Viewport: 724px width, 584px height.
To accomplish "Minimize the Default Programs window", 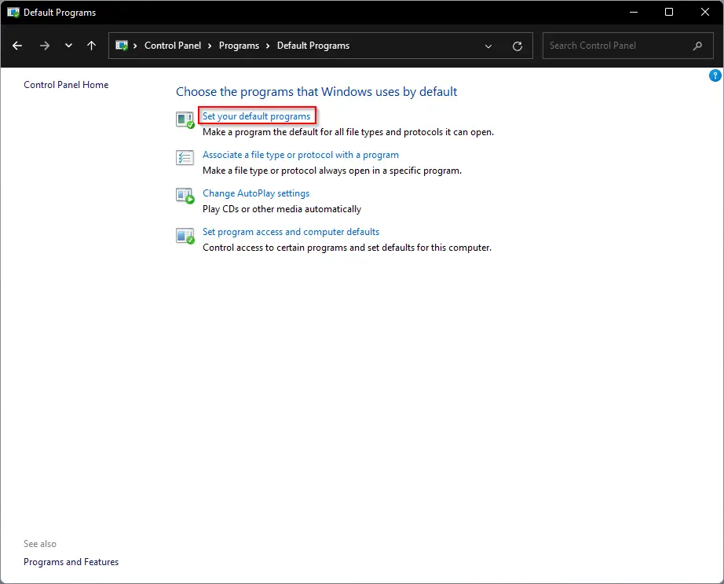I will [634, 12].
